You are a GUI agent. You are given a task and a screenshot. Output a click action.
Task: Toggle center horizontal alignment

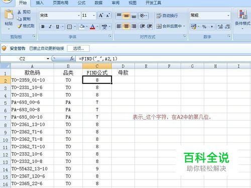(x=127, y=26)
